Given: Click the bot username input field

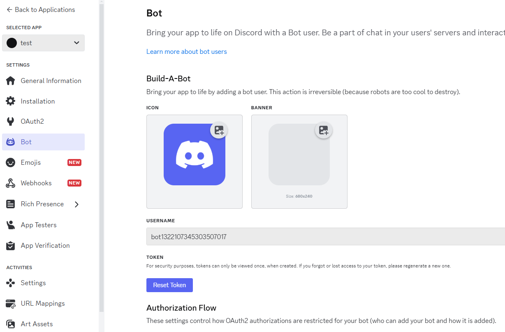Looking at the screenshot, I should click(326, 237).
